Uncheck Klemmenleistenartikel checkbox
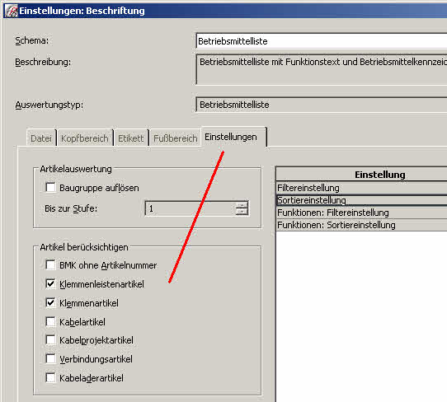The width and height of the screenshot is (447, 402). tap(51, 283)
